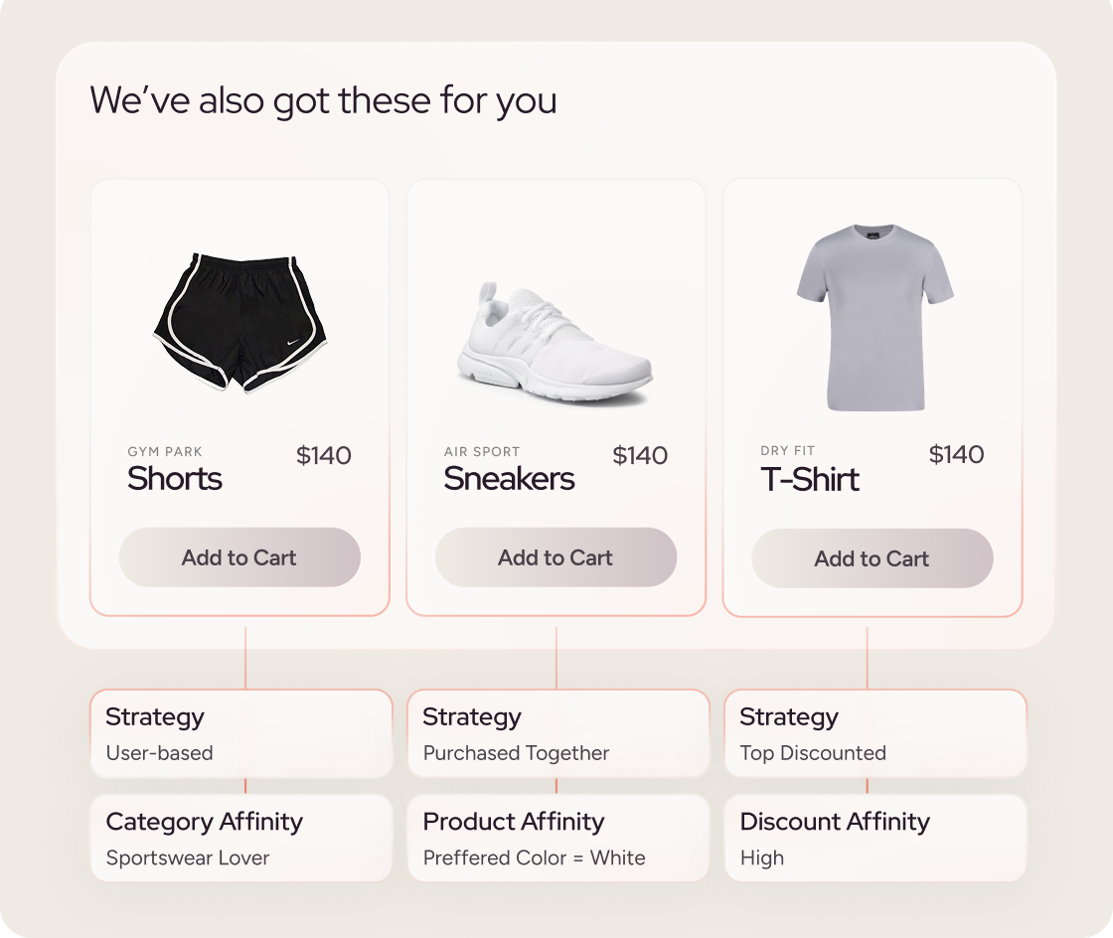This screenshot has height=938, width=1113.
Task: Click the Shorts product title
Action: click(x=175, y=479)
